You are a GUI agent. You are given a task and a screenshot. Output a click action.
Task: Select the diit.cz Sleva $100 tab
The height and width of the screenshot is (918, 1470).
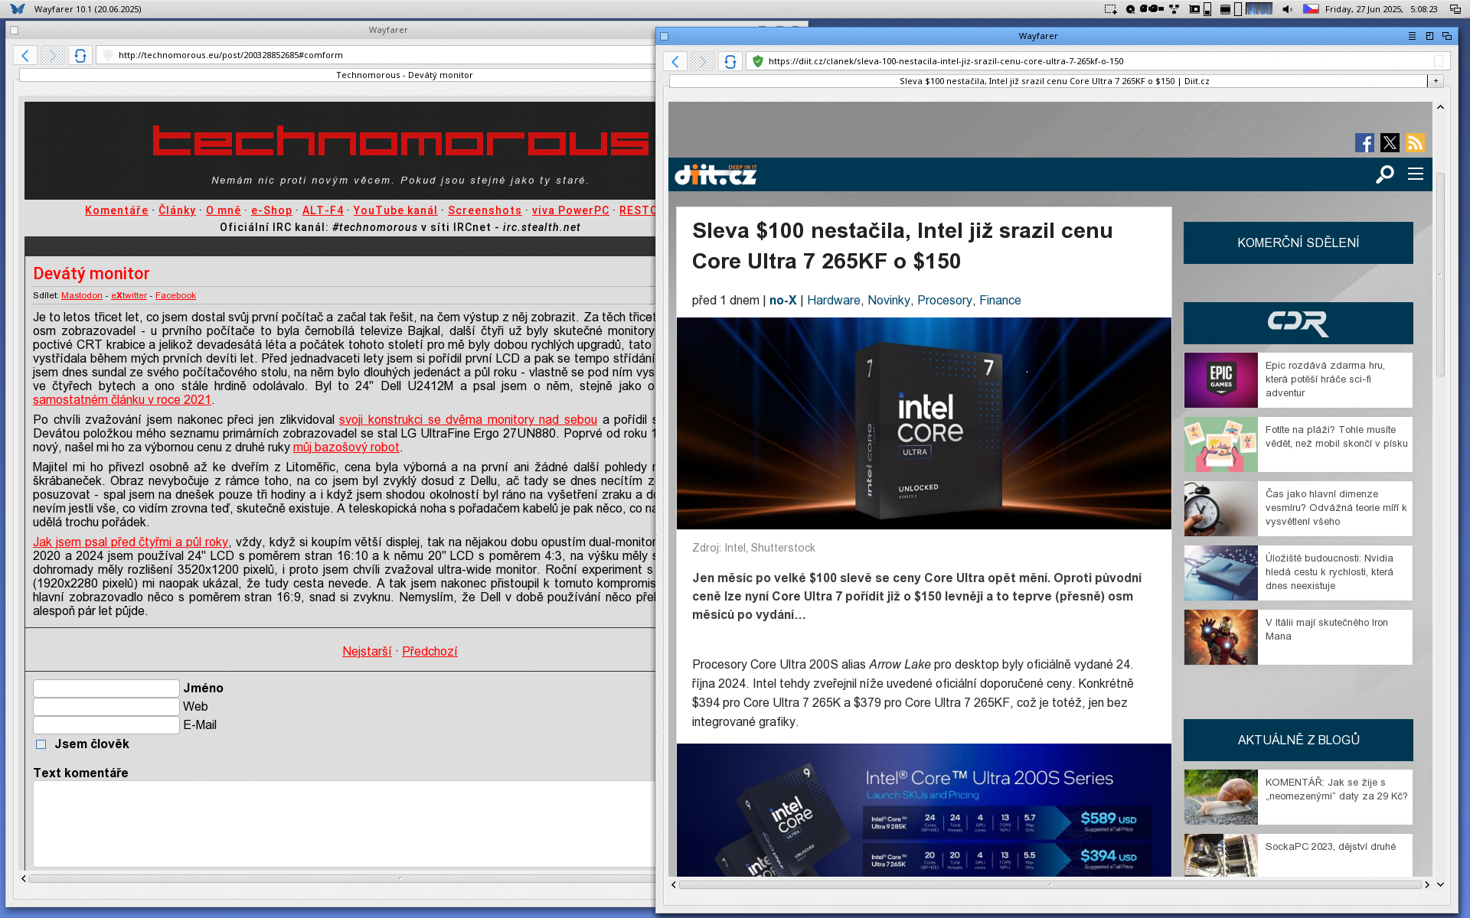coord(1053,81)
